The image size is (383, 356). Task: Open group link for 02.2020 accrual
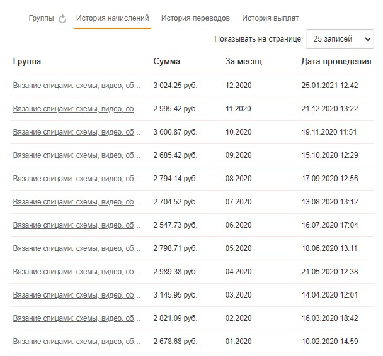(x=77, y=318)
